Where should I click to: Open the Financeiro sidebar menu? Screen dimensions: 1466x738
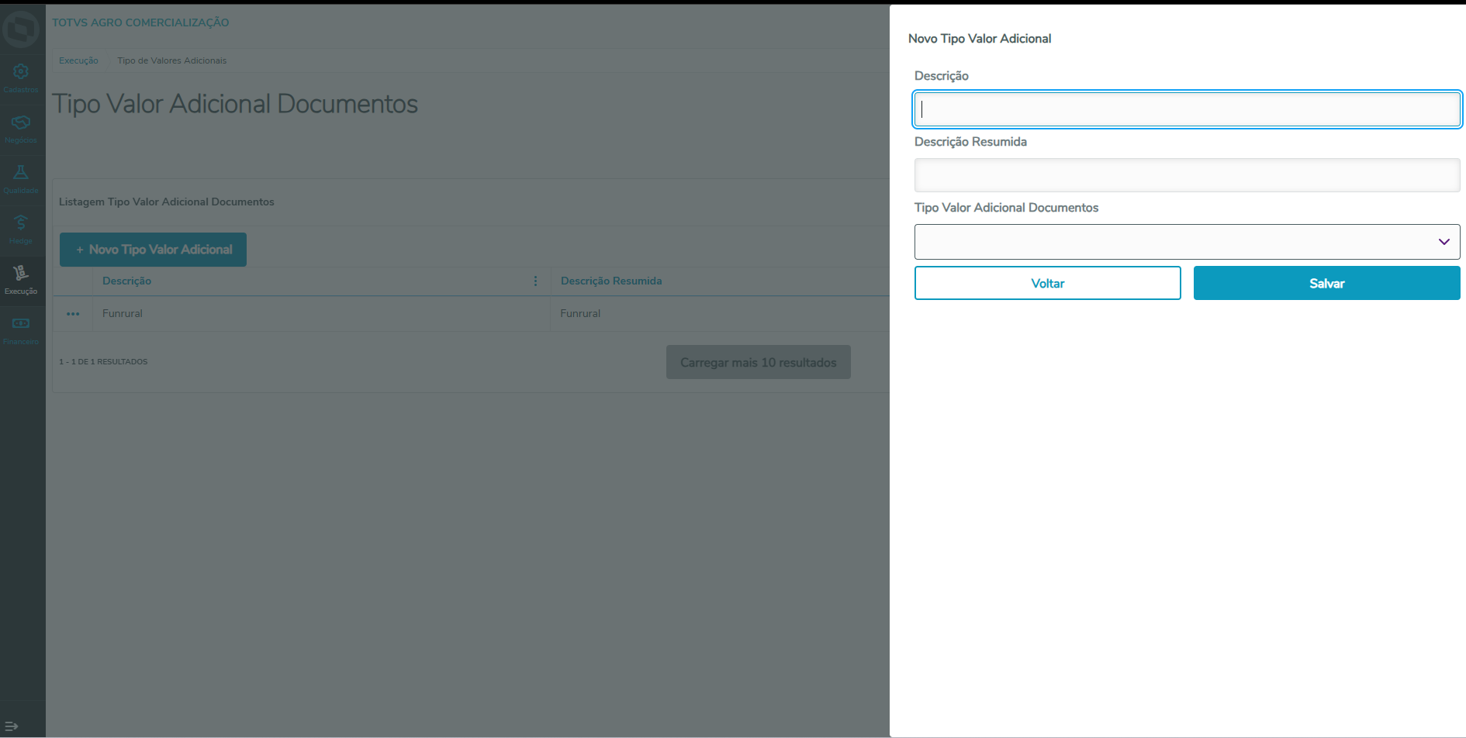pos(21,331)
